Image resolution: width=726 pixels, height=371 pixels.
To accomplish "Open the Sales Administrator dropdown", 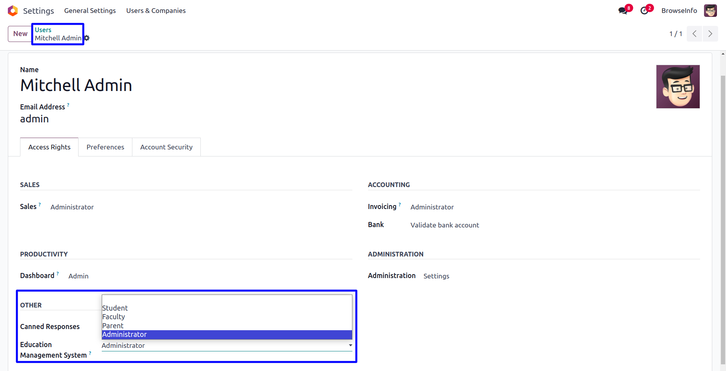I will 72,207.
